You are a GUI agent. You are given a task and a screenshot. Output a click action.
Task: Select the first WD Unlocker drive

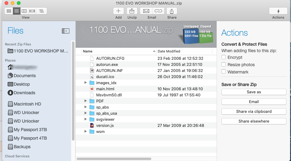(x=23, y=113)
